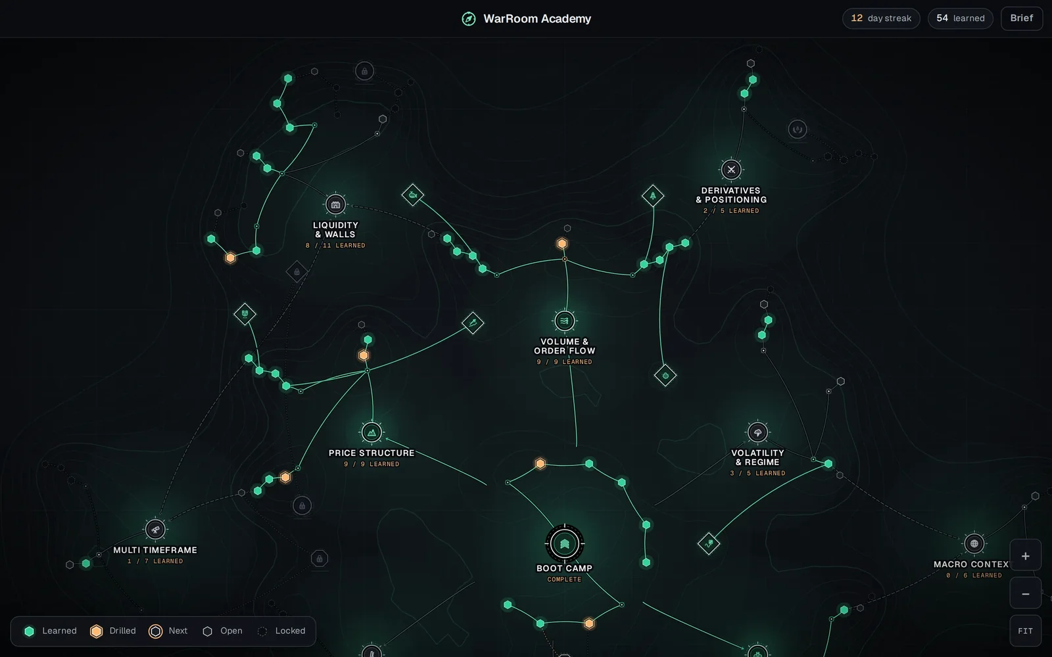This screenshot has height=657, width=1052.
Task: Select the Volume & Order Flow hub icon
Action: pos(564,321)
